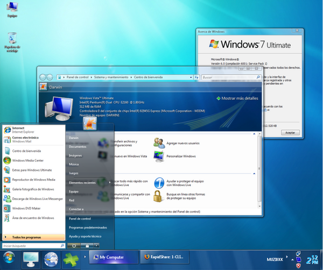Open Documentos in Start menu
The height and width of the screenshot is (270, 323).
point(78,146)
